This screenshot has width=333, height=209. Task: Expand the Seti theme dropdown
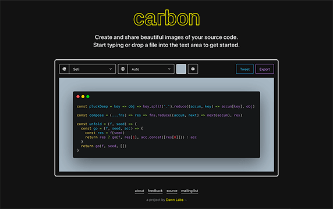[x=92, y=69]
